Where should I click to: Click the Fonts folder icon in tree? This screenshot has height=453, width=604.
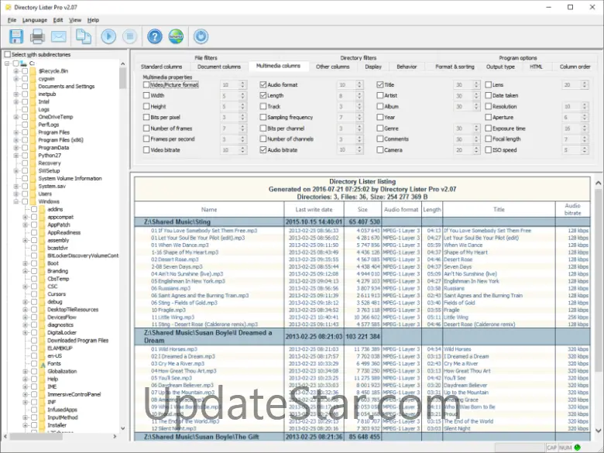coord(43,364)
